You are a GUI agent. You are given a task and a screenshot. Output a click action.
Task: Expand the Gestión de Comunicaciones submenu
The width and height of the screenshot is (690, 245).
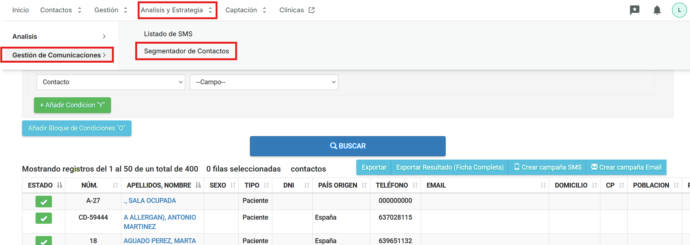coord(58,55)
